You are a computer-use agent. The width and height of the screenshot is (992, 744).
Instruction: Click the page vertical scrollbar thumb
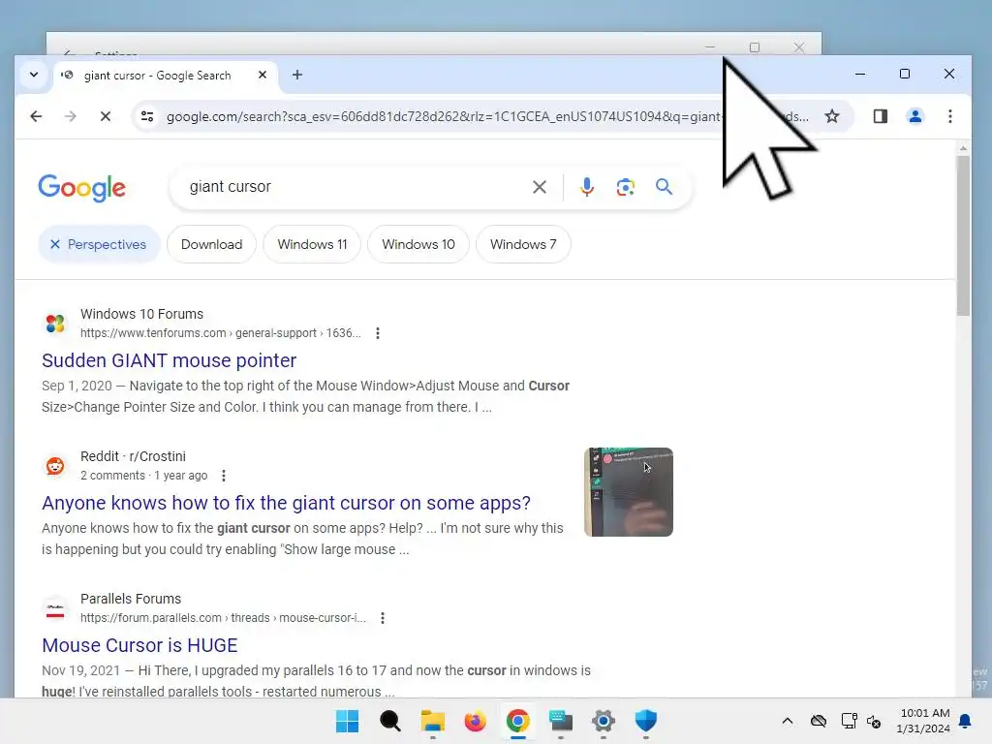pyautogui.click(x=963, y=235)
